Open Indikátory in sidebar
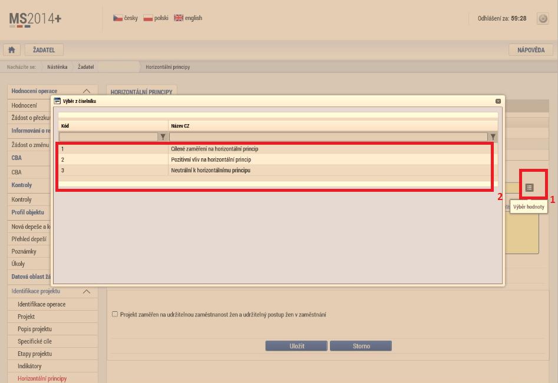This screenshot has height=383, width=558. (29, 366)
